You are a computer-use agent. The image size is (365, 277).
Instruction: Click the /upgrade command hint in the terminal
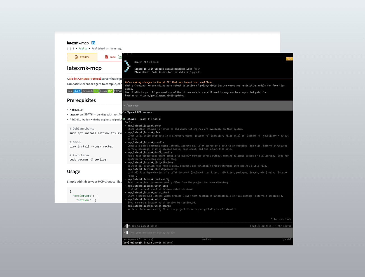pyautogui.click(x=195, y=72)
